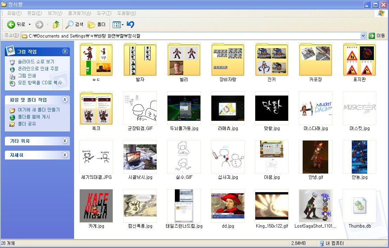Open the 뒤로 history dropdown arrow
Viewport: 389px width, 248px height.
point(29,24)
